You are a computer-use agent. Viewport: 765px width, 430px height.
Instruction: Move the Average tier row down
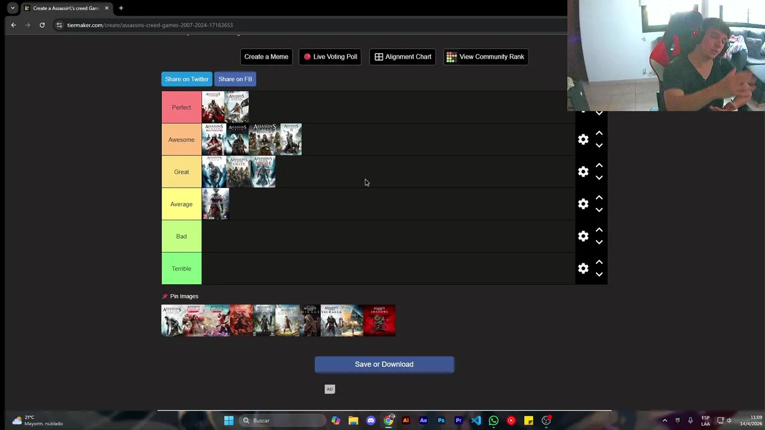[599, 210]
